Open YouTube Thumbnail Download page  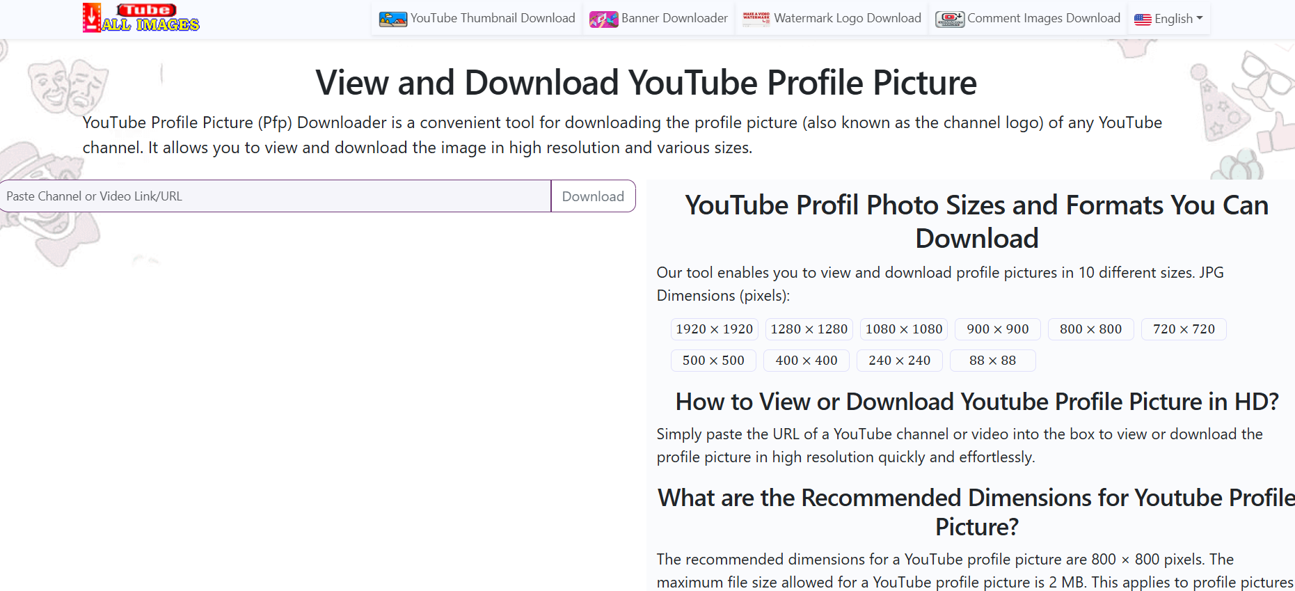pos(477,19)
